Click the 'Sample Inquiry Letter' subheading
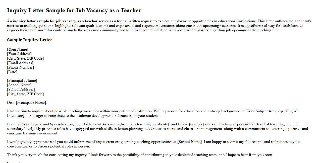Image resolution: width=321 pixels, height=163 pixels. click(30, 40)
